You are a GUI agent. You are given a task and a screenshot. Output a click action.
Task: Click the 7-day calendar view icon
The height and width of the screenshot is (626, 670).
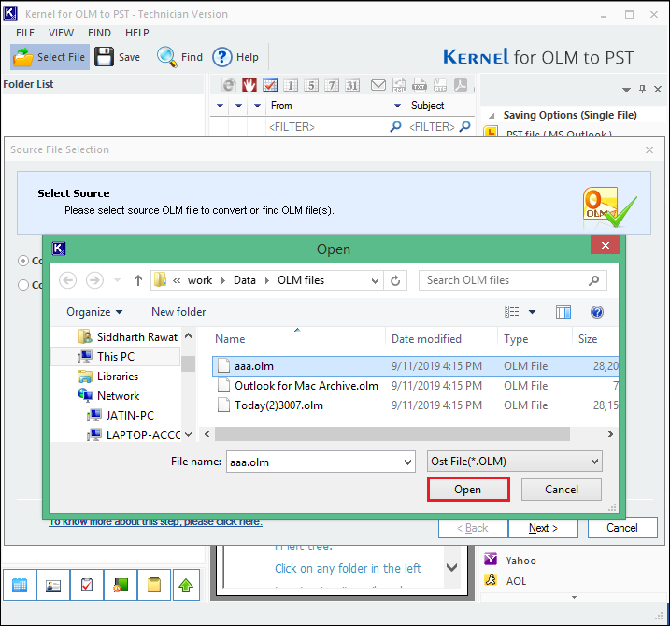point(332,85)
